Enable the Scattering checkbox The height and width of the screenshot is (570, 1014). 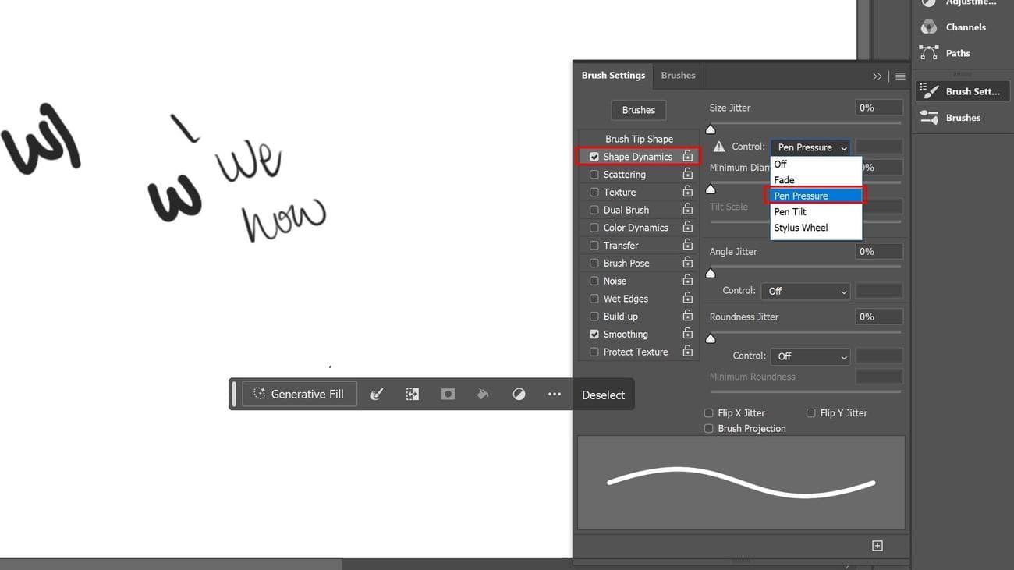tap(594, 174)
